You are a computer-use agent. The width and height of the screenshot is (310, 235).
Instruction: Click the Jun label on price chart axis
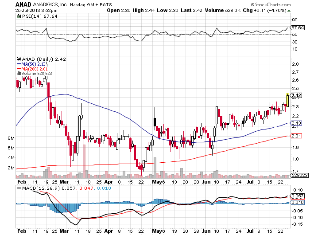tap(206, 182)
